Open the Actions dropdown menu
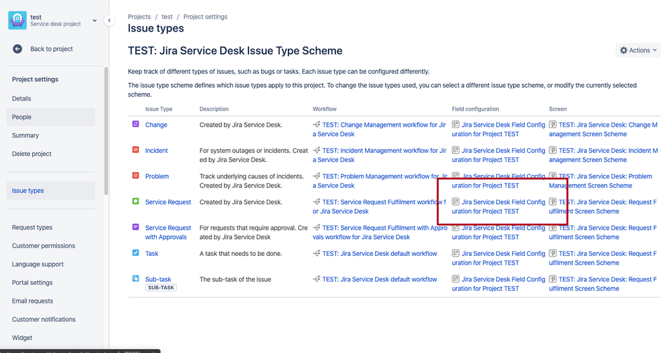This screenshot has width=669, height=353. coord(638,50)
